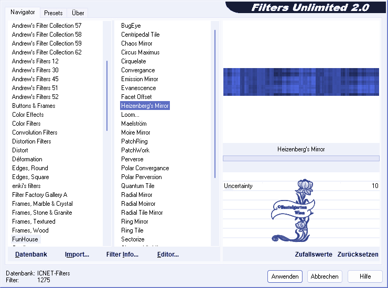Screen dimensions: 388x288
Task: Choose the Loom... filter
Action: click(130, 115)
